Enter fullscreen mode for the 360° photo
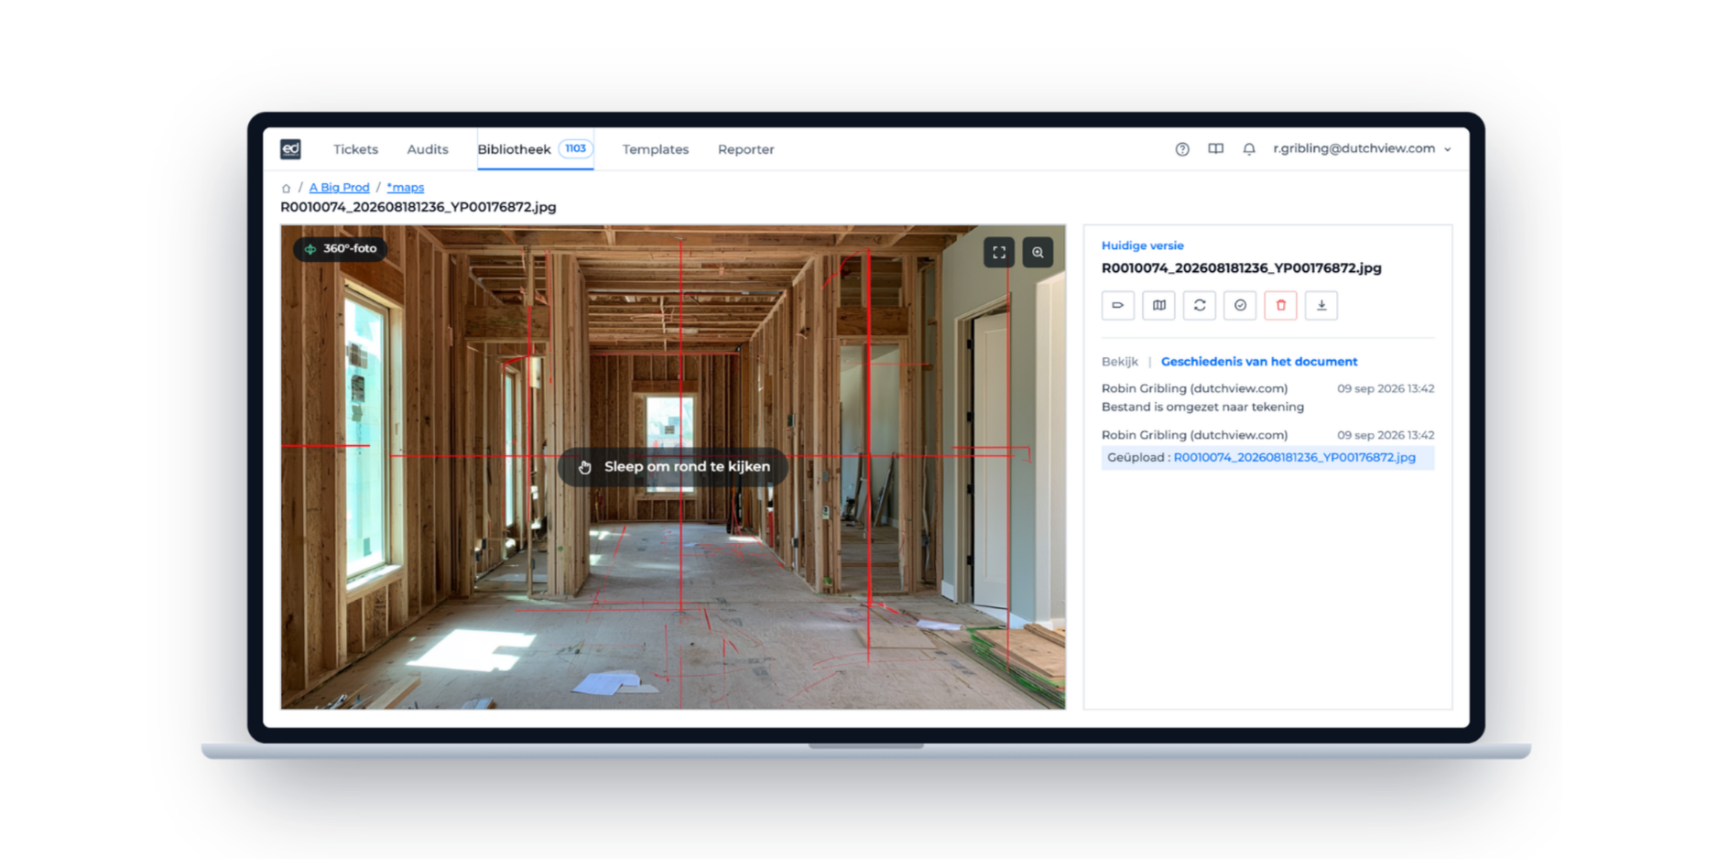This screenshot has width=1717, height=859. click(x=999, y=253)
